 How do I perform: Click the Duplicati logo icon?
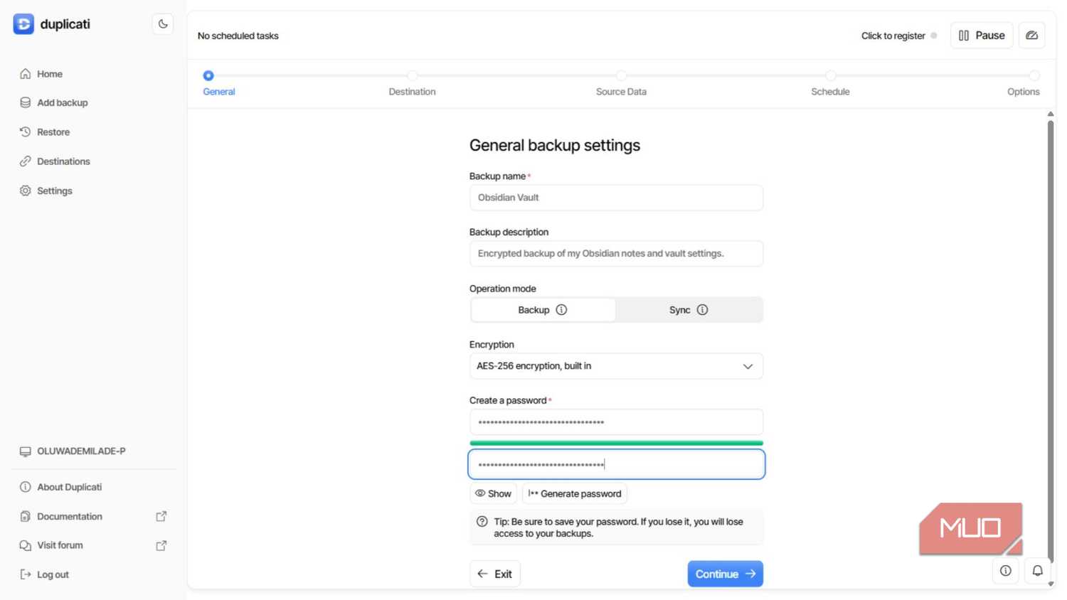click(23, 23)
